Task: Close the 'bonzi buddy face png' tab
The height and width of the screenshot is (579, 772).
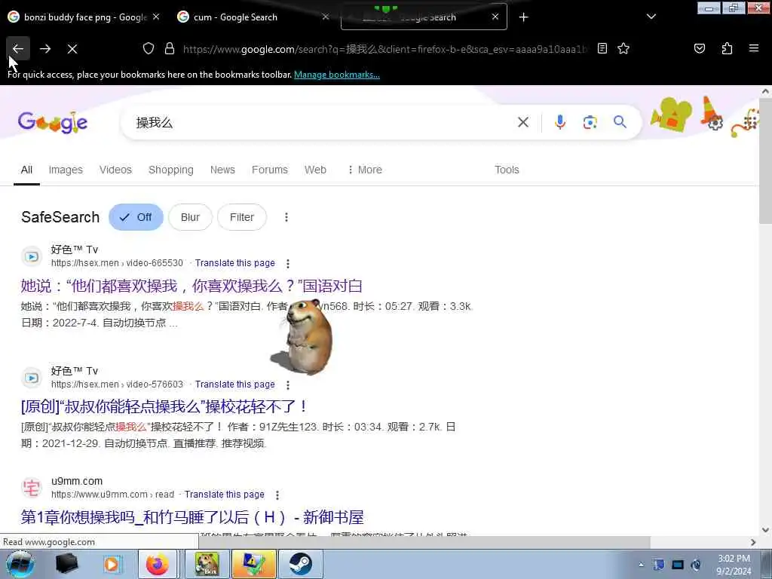Action: [x=156, y=17]
